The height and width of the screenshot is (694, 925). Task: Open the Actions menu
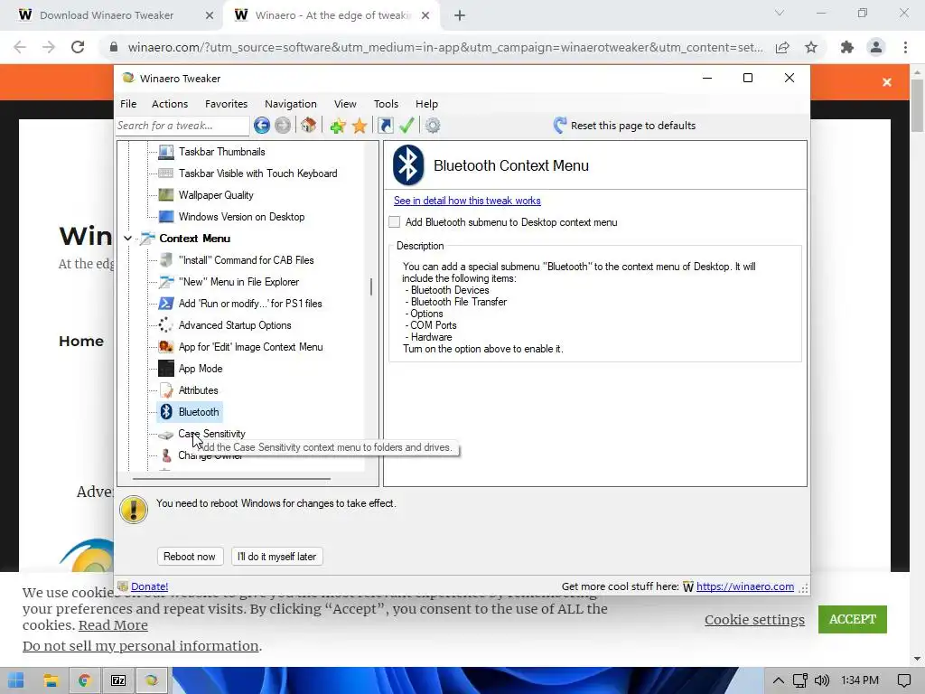pos(170,104)
